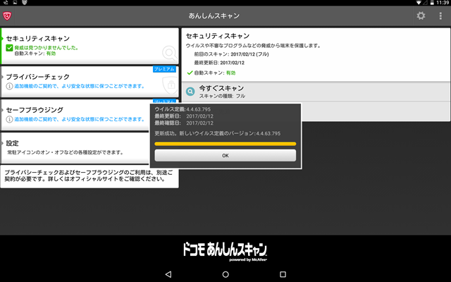
Task: Click the ウイルス定義: 4.4.63.795 line in the dialog
Action: [x=183, y=109]
